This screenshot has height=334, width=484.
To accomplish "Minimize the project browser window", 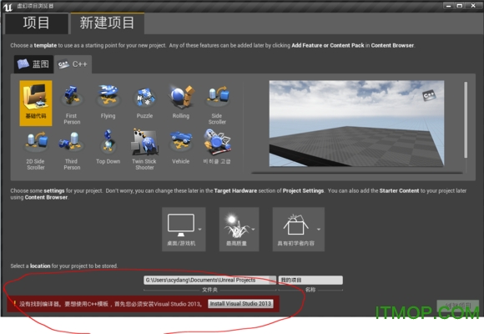I will tap(448, 6).
